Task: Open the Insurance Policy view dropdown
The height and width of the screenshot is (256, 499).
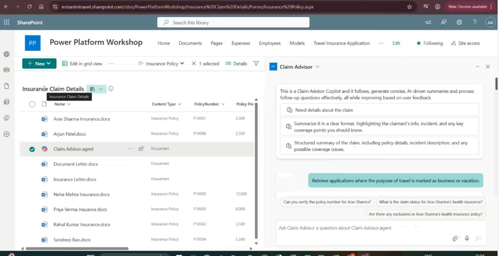Action: [161, 64]
